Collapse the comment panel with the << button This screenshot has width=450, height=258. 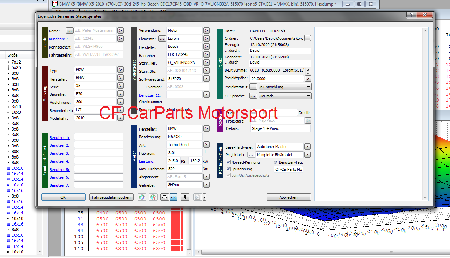point(174,197)
